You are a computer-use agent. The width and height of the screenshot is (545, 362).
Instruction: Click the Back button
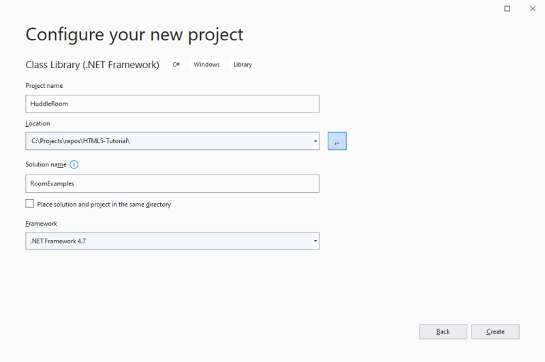(443, 331)
